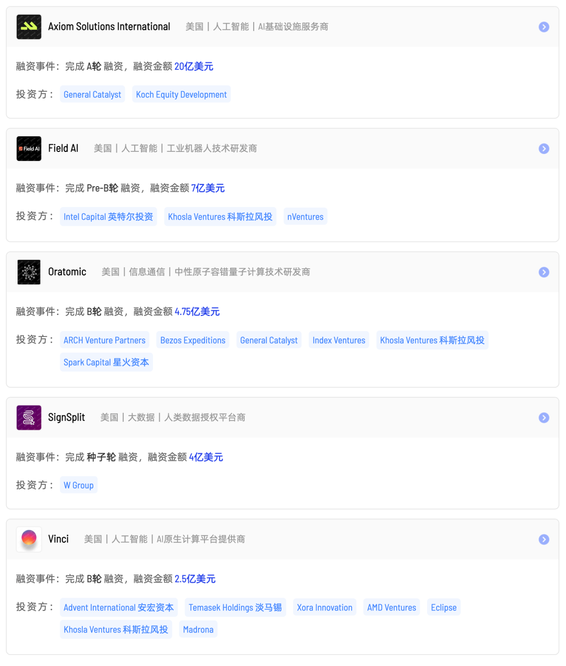Select nVentures investor tag
This screenshot has width=566, height=666.
click(306, 216)
